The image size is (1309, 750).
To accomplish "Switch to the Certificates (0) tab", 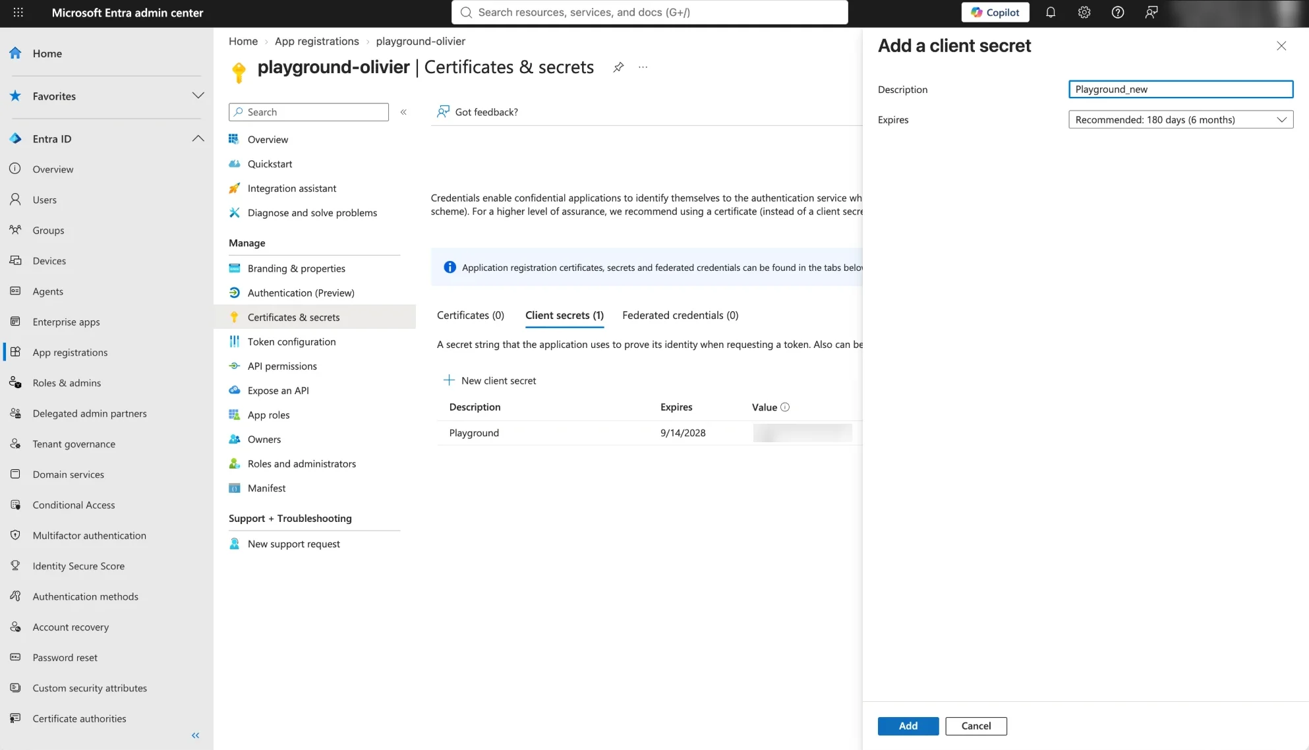I will 471,316.
